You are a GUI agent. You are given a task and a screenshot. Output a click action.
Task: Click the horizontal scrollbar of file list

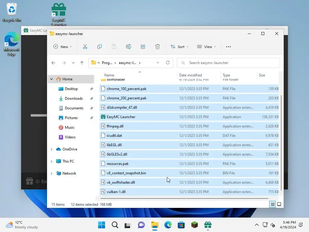coord(184,198)
